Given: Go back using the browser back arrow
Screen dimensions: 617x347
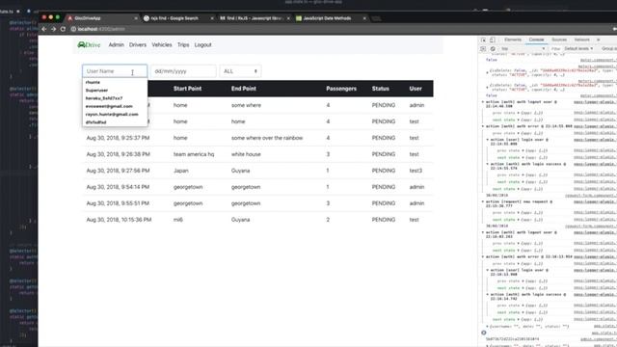Looking at the screenshot, I should coord(44,29).
